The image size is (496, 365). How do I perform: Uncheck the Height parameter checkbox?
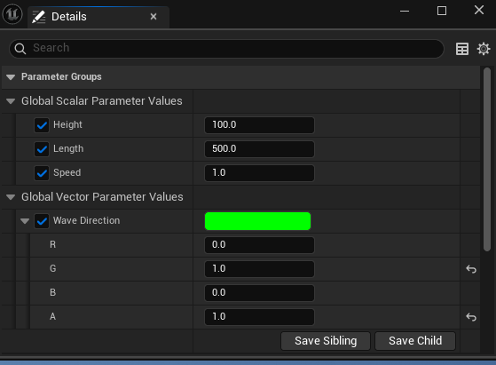pyautogui.click(x=42, y=125)
